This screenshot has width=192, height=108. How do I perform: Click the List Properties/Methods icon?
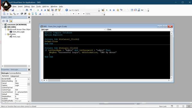[x=4, y=14]
